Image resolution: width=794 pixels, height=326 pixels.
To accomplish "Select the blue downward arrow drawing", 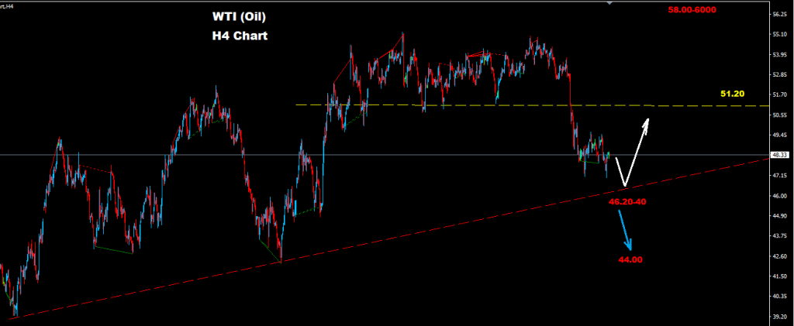I will coord(624,231).
